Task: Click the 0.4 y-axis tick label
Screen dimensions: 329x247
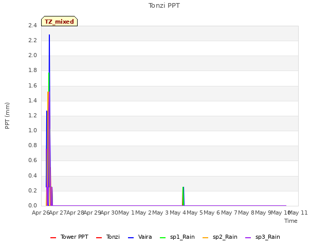Action: coord(32,175)
